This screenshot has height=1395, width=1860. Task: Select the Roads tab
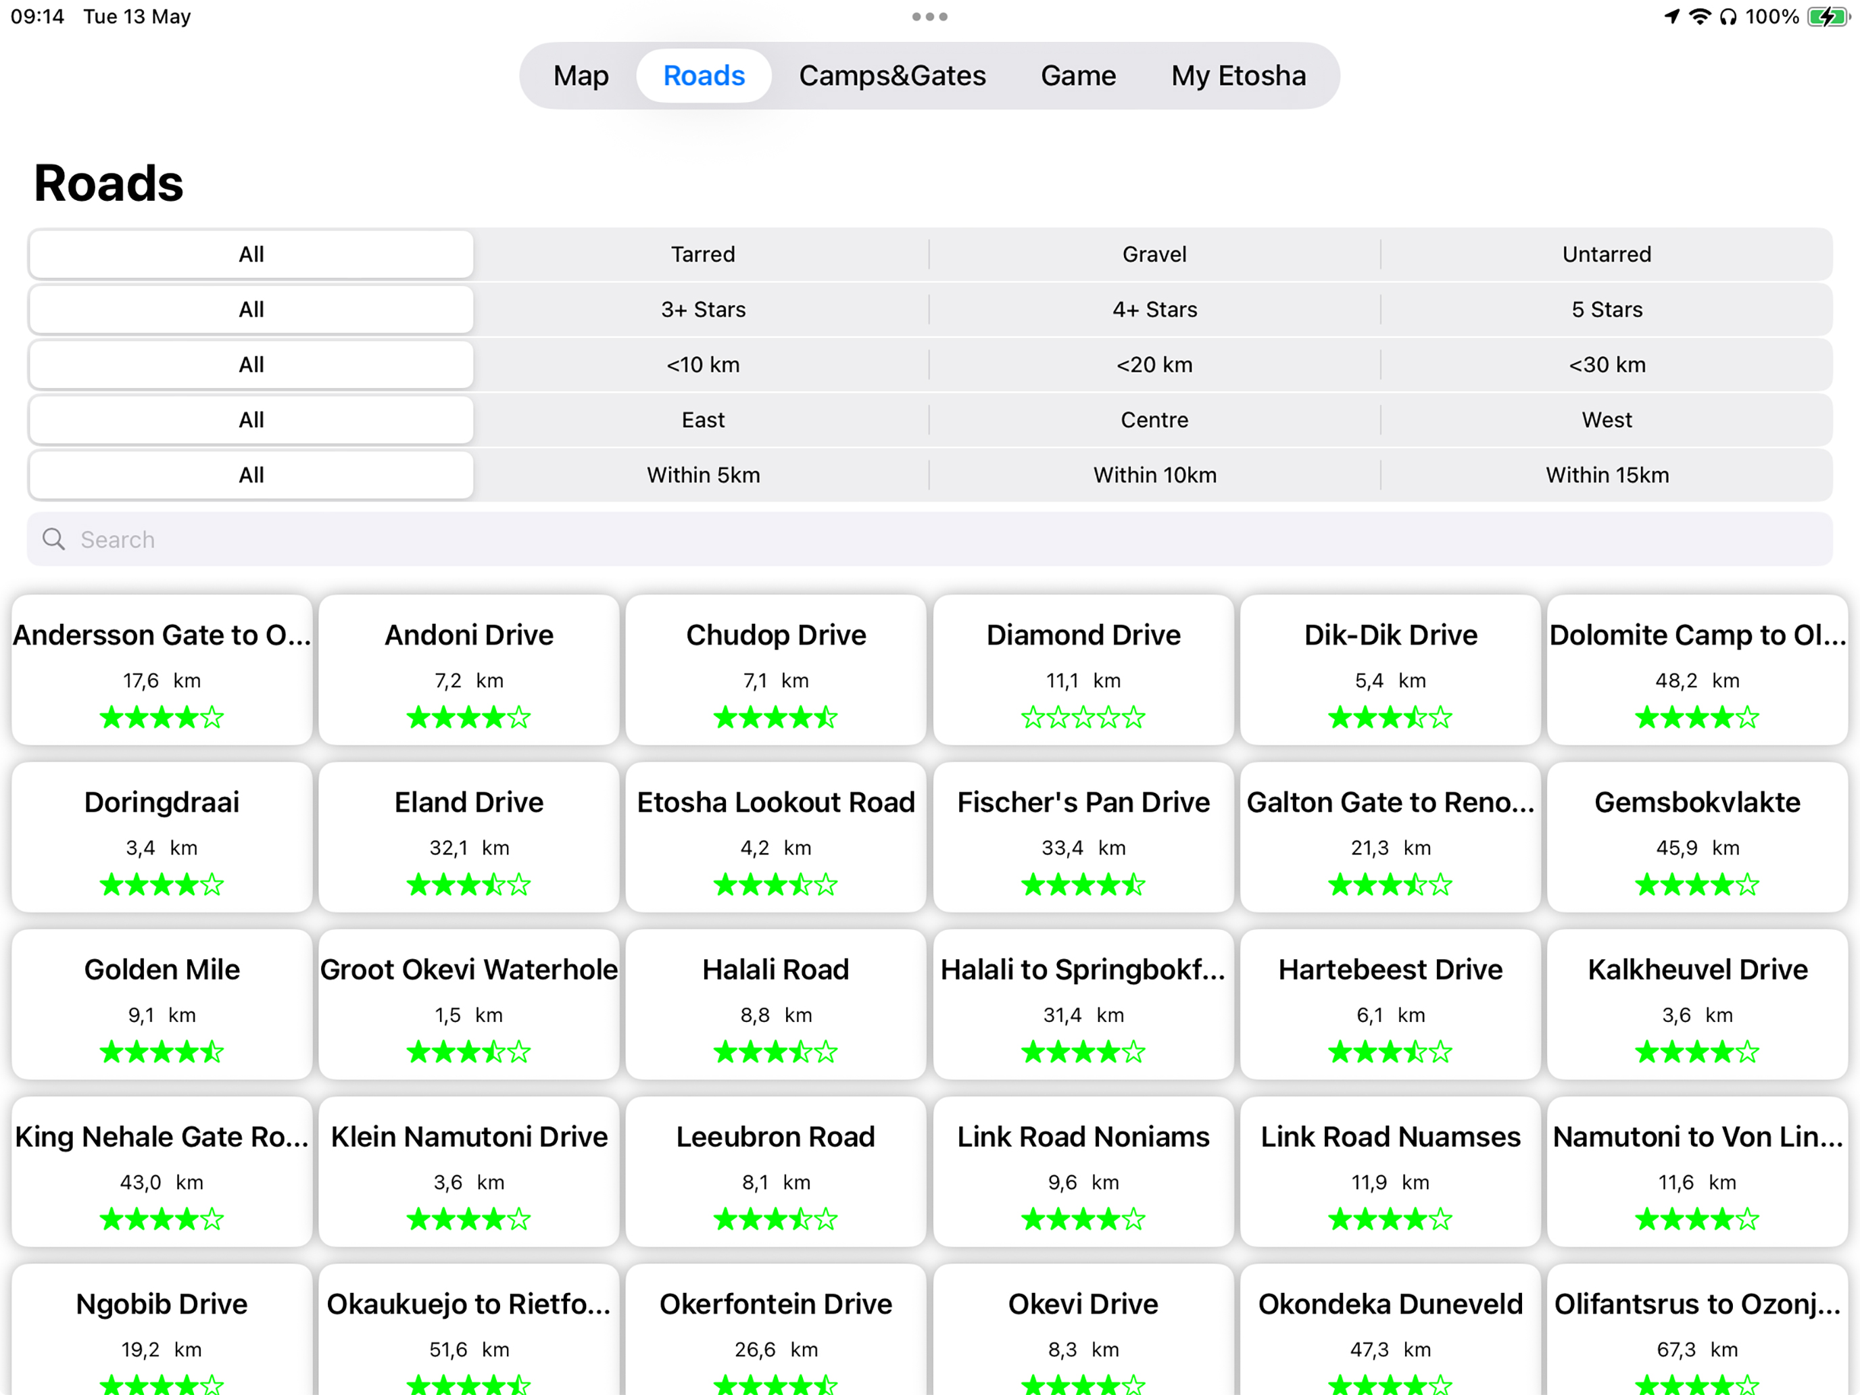tap(704, 76)
